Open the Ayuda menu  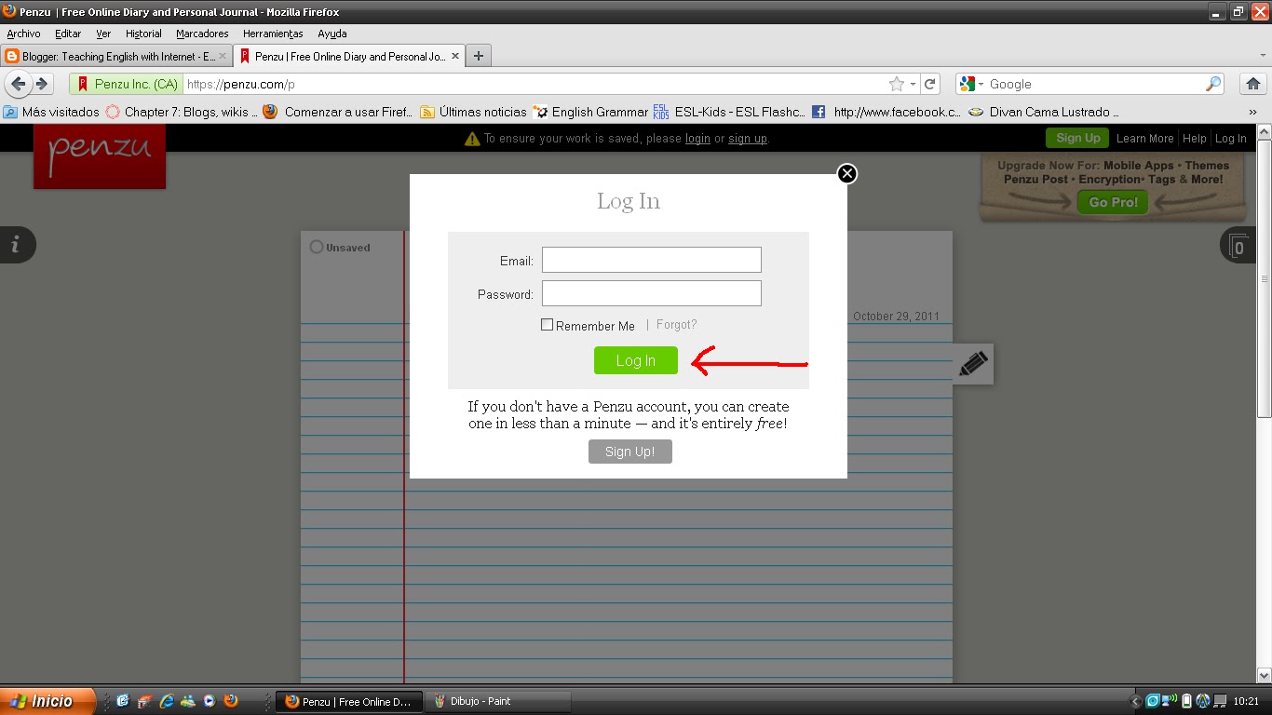pyautogui.click(x=332, y=34)
